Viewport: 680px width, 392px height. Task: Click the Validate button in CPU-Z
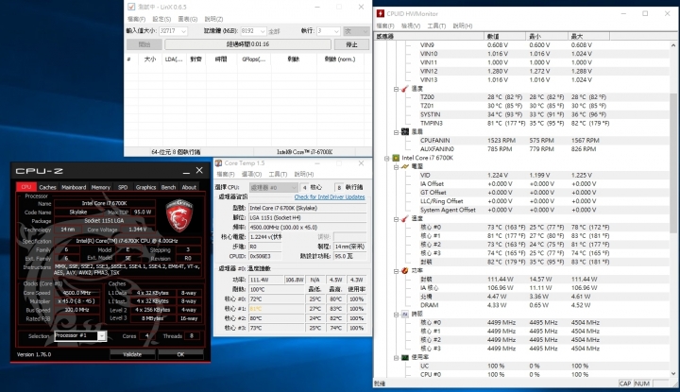coord(132,354)
